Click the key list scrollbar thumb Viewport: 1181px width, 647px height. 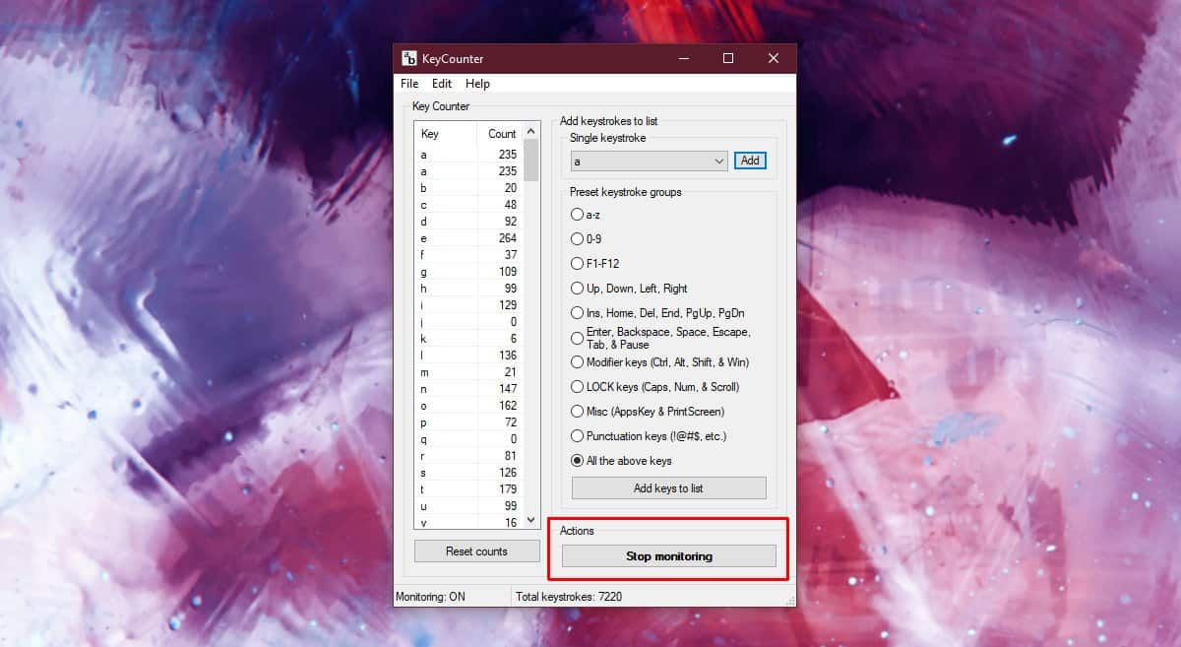point(530,161)
